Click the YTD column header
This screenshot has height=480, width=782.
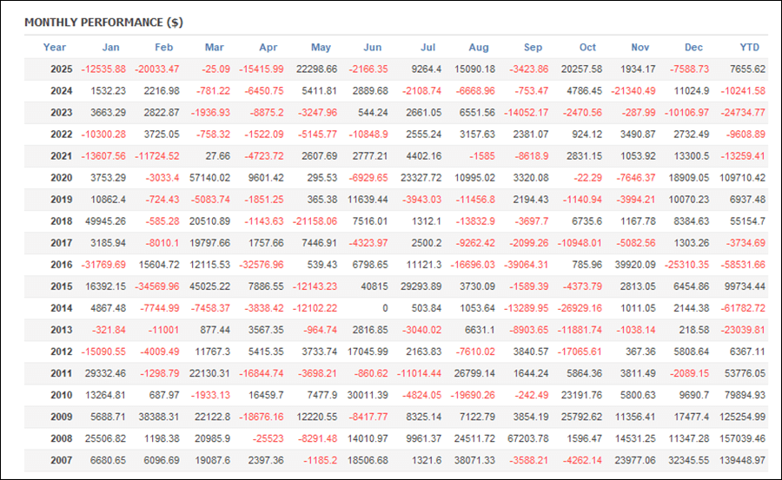749,48
